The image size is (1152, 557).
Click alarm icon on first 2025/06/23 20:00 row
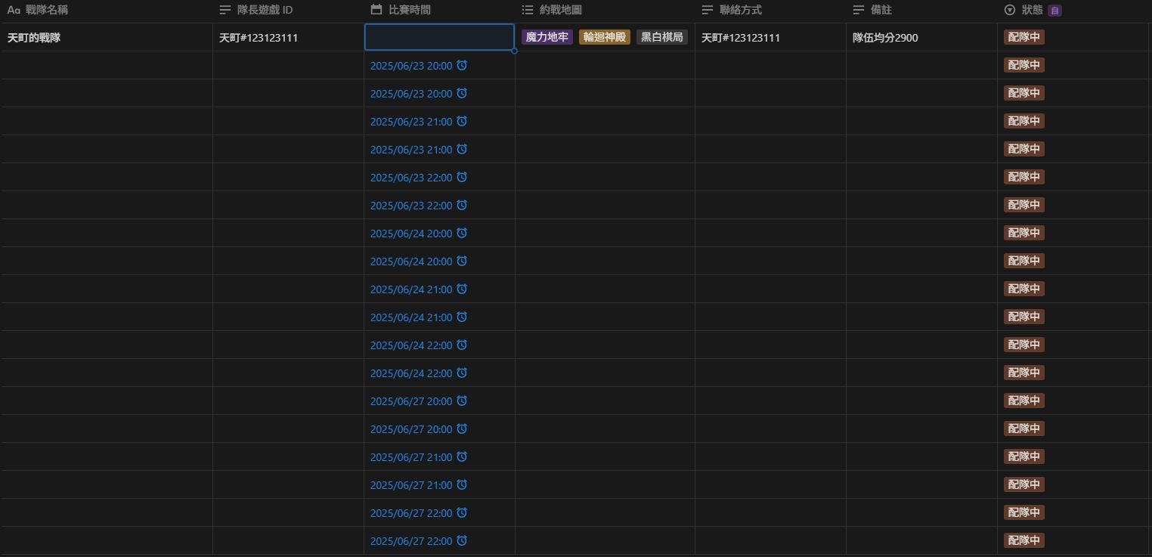(x=462, y=65)
